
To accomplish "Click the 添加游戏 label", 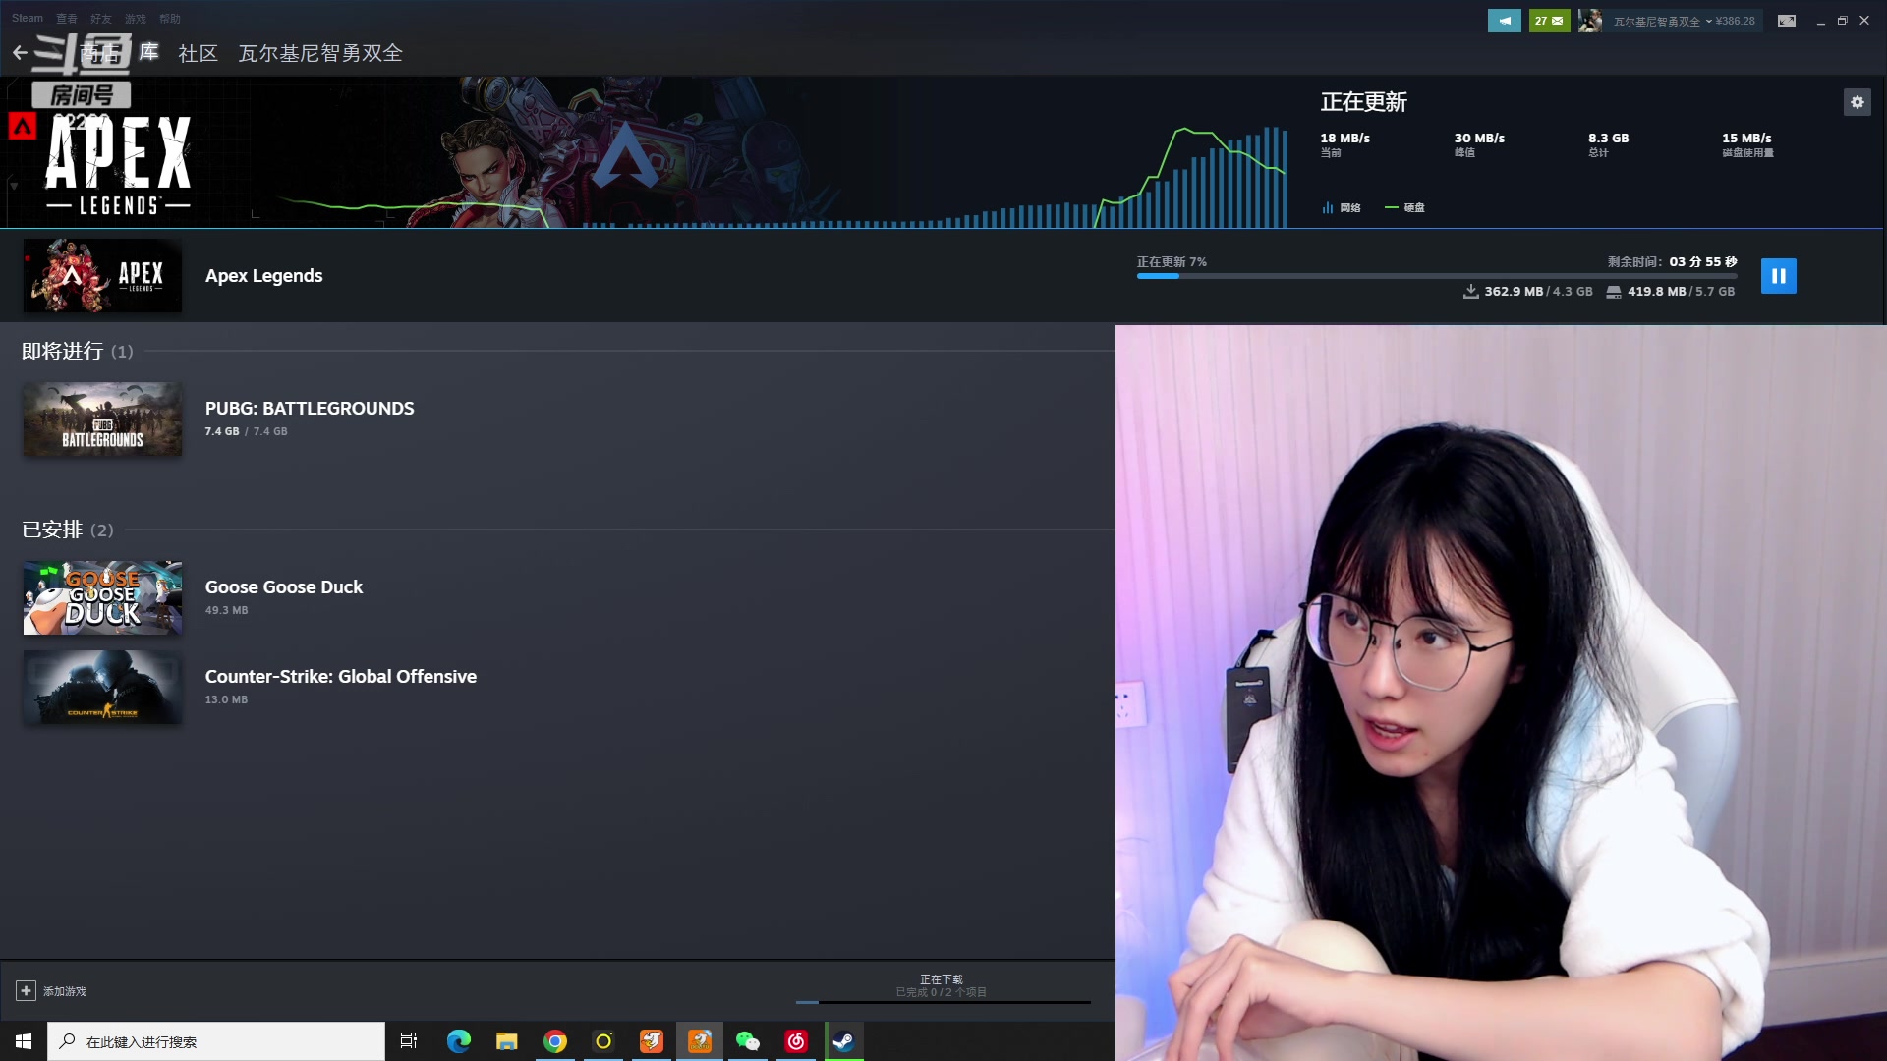I will click(x=65, y=991).
